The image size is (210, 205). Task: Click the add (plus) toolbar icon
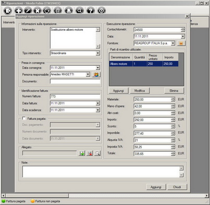[18, 10]
